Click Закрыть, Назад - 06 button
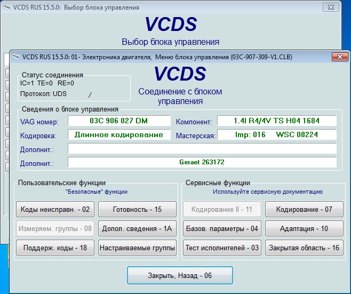 [180, 275]
